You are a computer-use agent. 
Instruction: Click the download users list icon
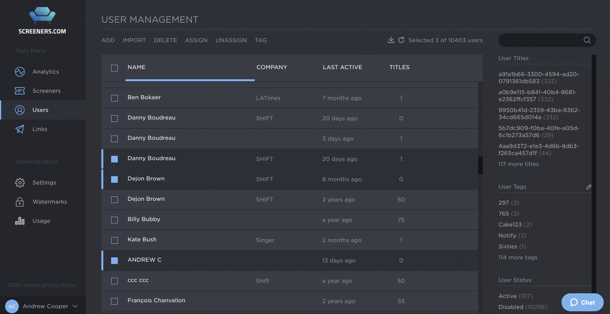click(391, 40)
